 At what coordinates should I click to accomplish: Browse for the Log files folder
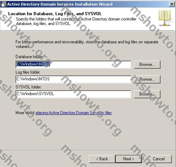point(147,79)
